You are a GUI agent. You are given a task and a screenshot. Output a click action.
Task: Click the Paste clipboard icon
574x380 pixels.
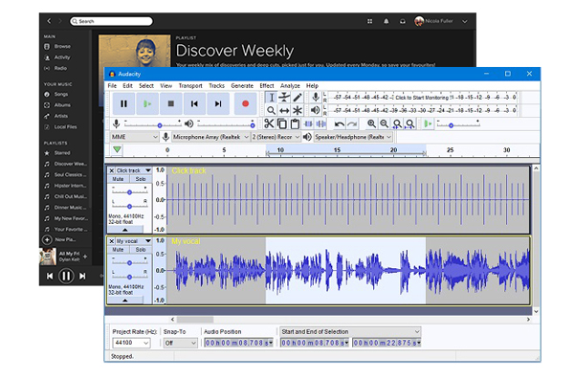point(295,123)
